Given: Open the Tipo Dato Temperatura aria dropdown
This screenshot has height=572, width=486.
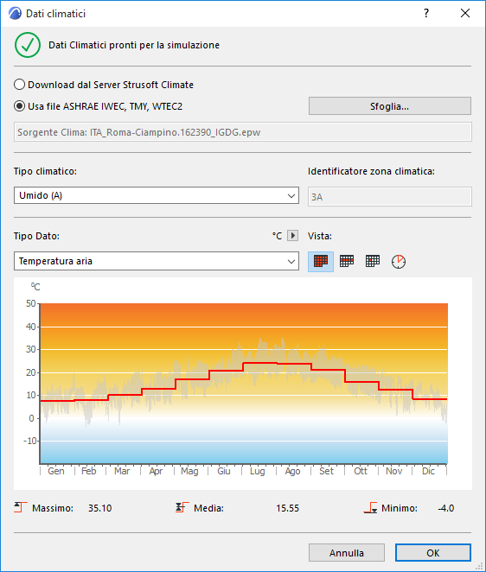Looking at the screenshot, I should tap(157, 261).
